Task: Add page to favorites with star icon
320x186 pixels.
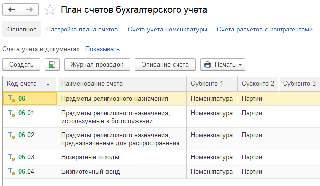Action: coord(50,10)
